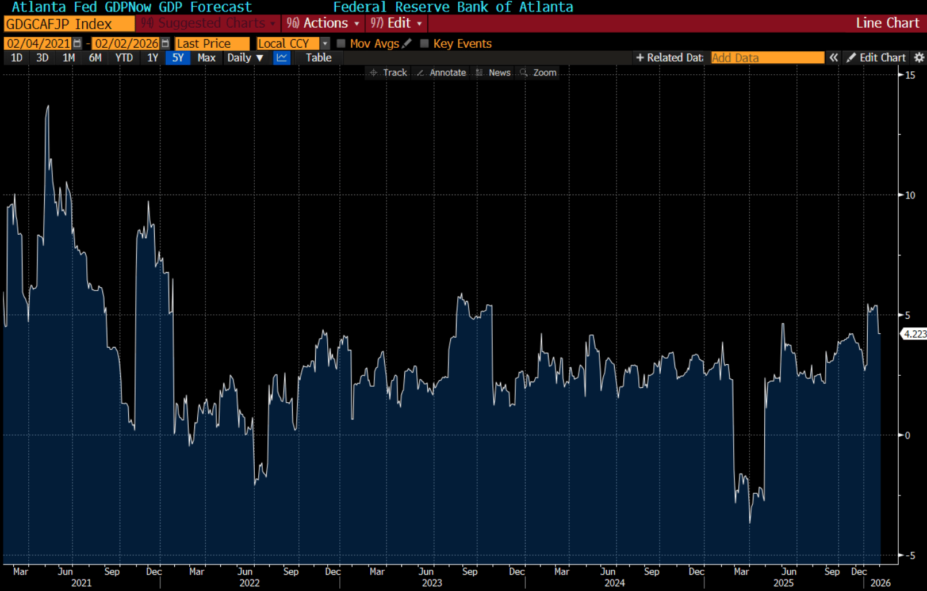Expand the Local CCY currency dropdown
927x591 pixels.
325,44
